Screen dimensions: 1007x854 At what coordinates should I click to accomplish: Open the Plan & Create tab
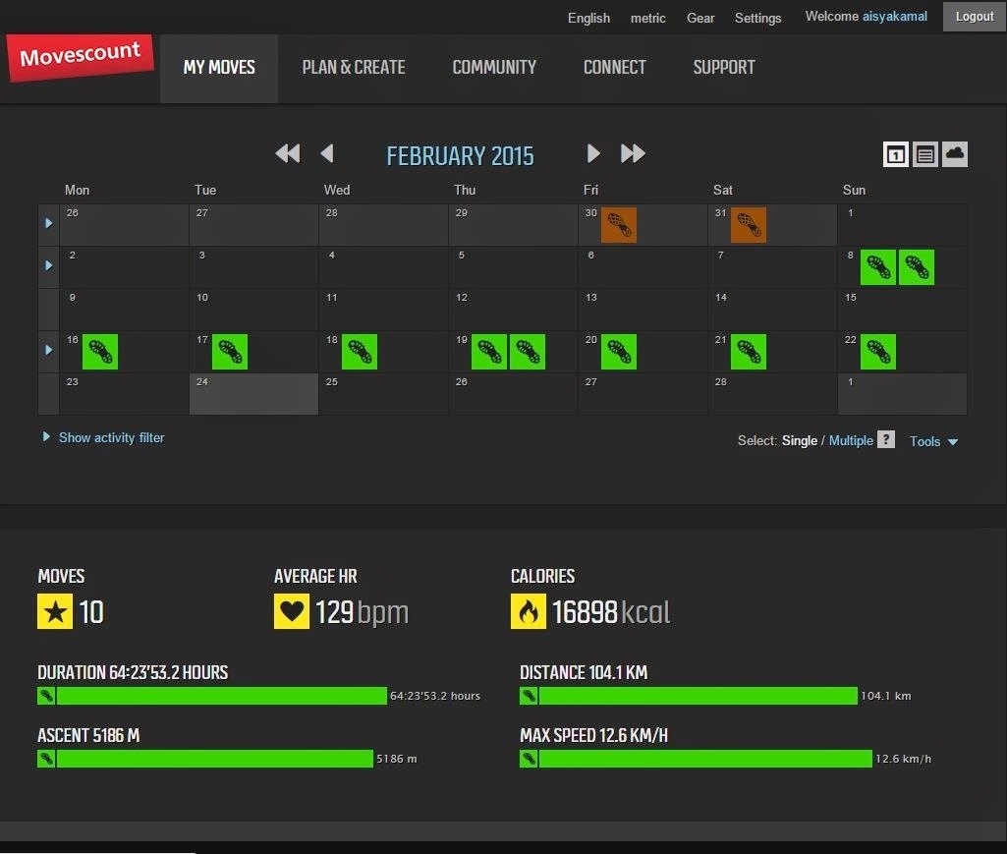(x=354, y=68)
